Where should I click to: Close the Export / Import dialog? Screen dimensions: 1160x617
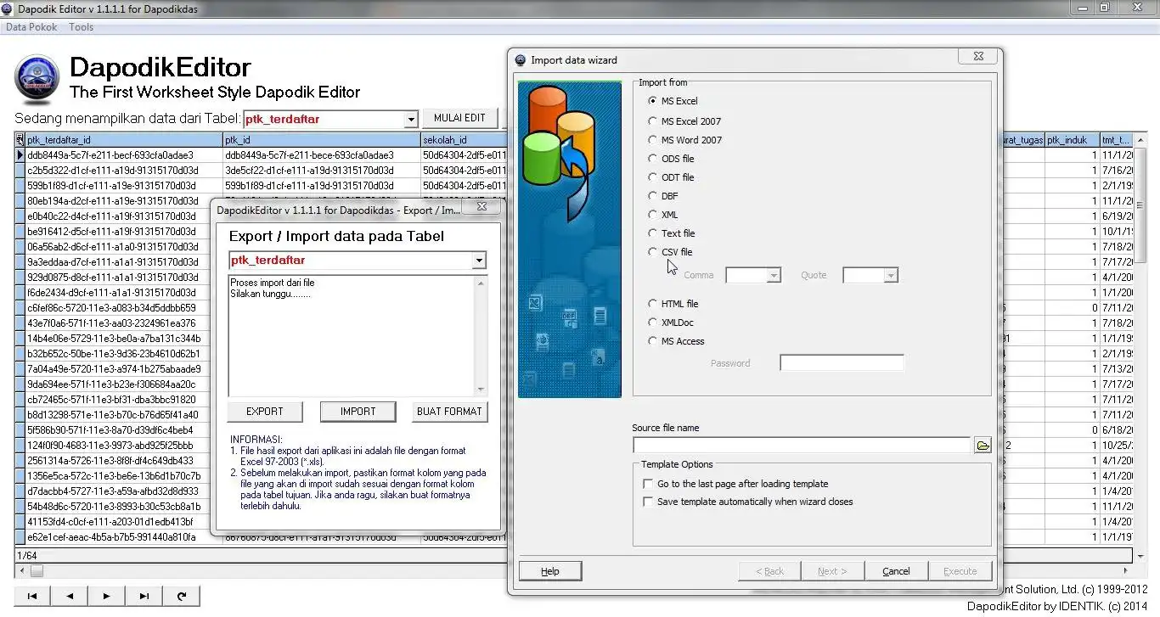(x=481, y=206)
